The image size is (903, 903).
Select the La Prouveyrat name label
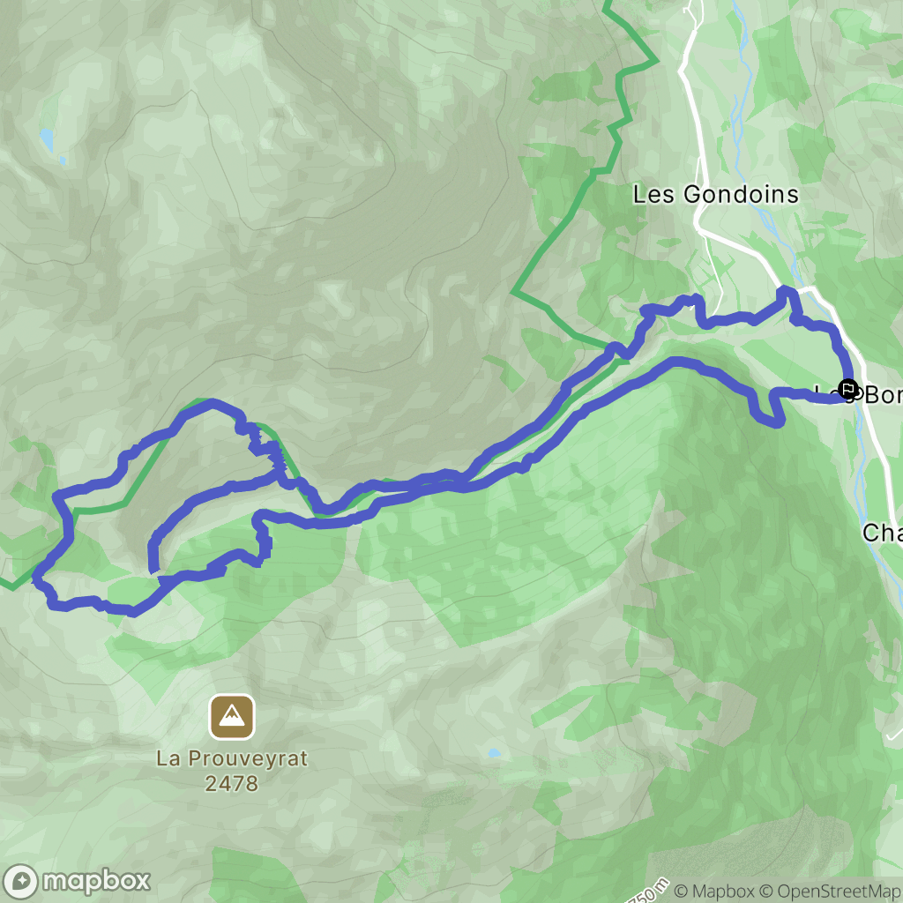pyautogui.click(x=232, y=758)
